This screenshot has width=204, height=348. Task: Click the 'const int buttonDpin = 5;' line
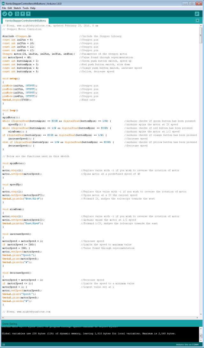[x=20, y=71]
